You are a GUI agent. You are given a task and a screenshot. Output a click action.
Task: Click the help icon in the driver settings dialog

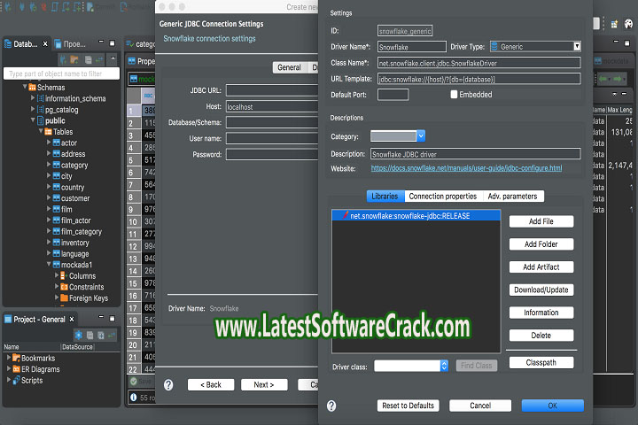point(331,406)
